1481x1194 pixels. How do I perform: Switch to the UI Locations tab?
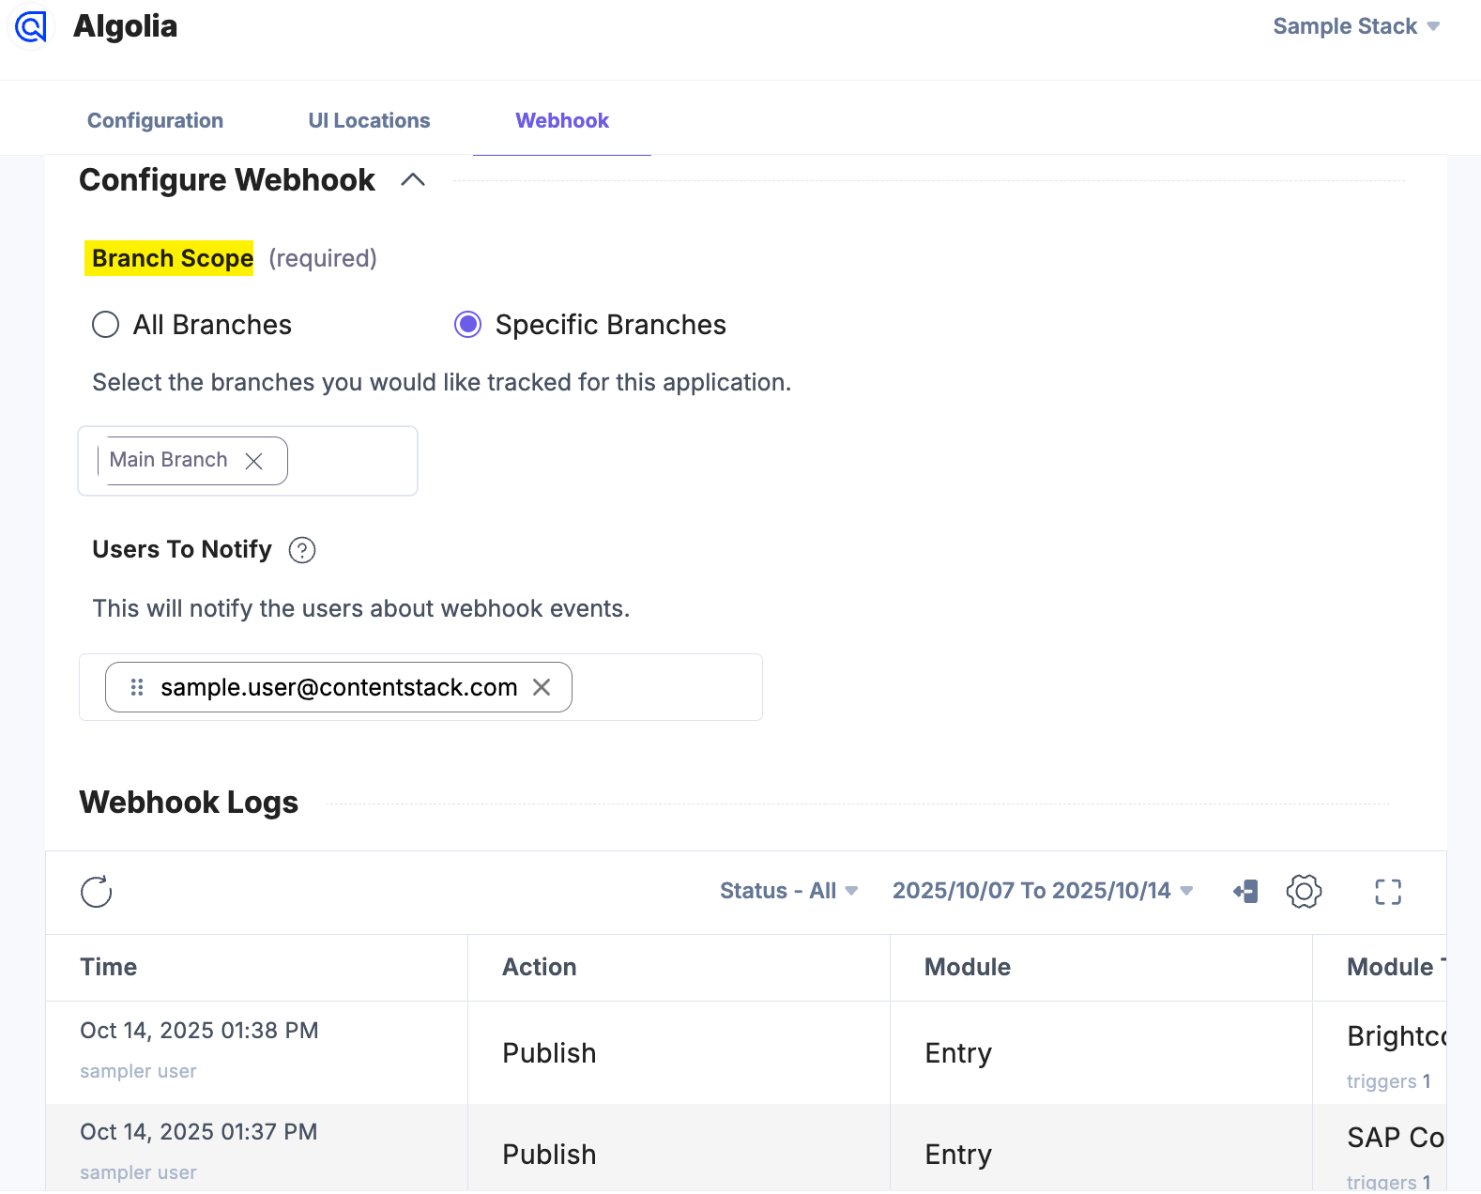[369, 120]
